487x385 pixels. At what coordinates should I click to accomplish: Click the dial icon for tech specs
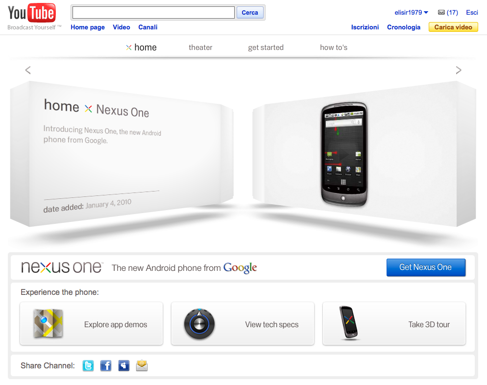click(199, 323)
